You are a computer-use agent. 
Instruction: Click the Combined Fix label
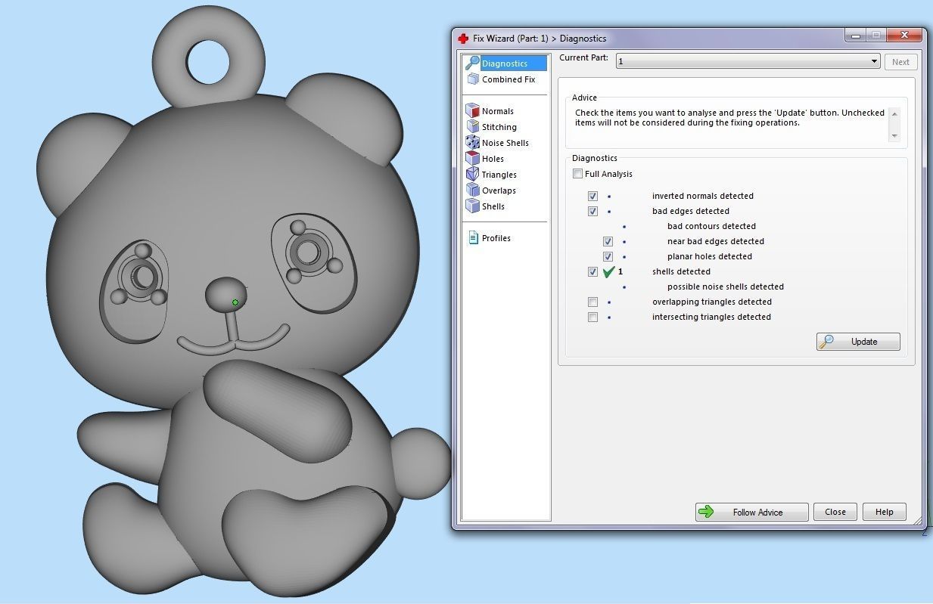pyautogui.click(x=508, y=79)
